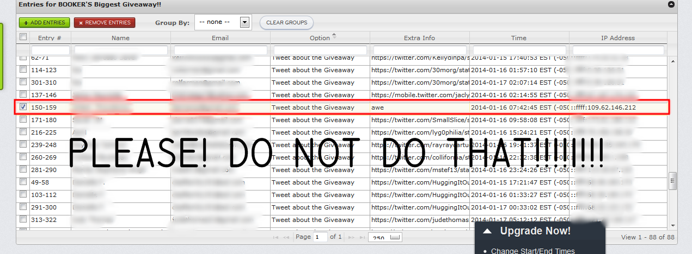Click the twitter.com/judethomas link cell
692x254 pixels.
pyautogui.click(x=420, y=219)
